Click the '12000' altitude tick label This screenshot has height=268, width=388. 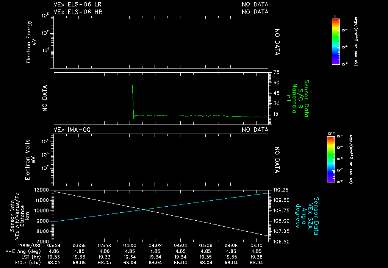[42, 190]
